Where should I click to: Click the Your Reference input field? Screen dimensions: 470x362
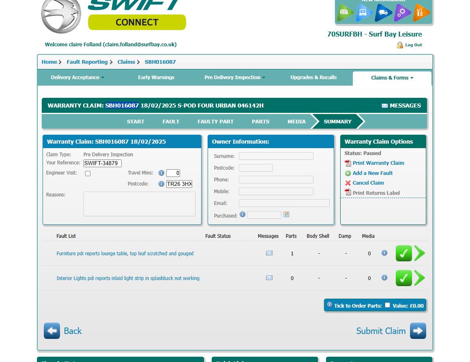103,163
